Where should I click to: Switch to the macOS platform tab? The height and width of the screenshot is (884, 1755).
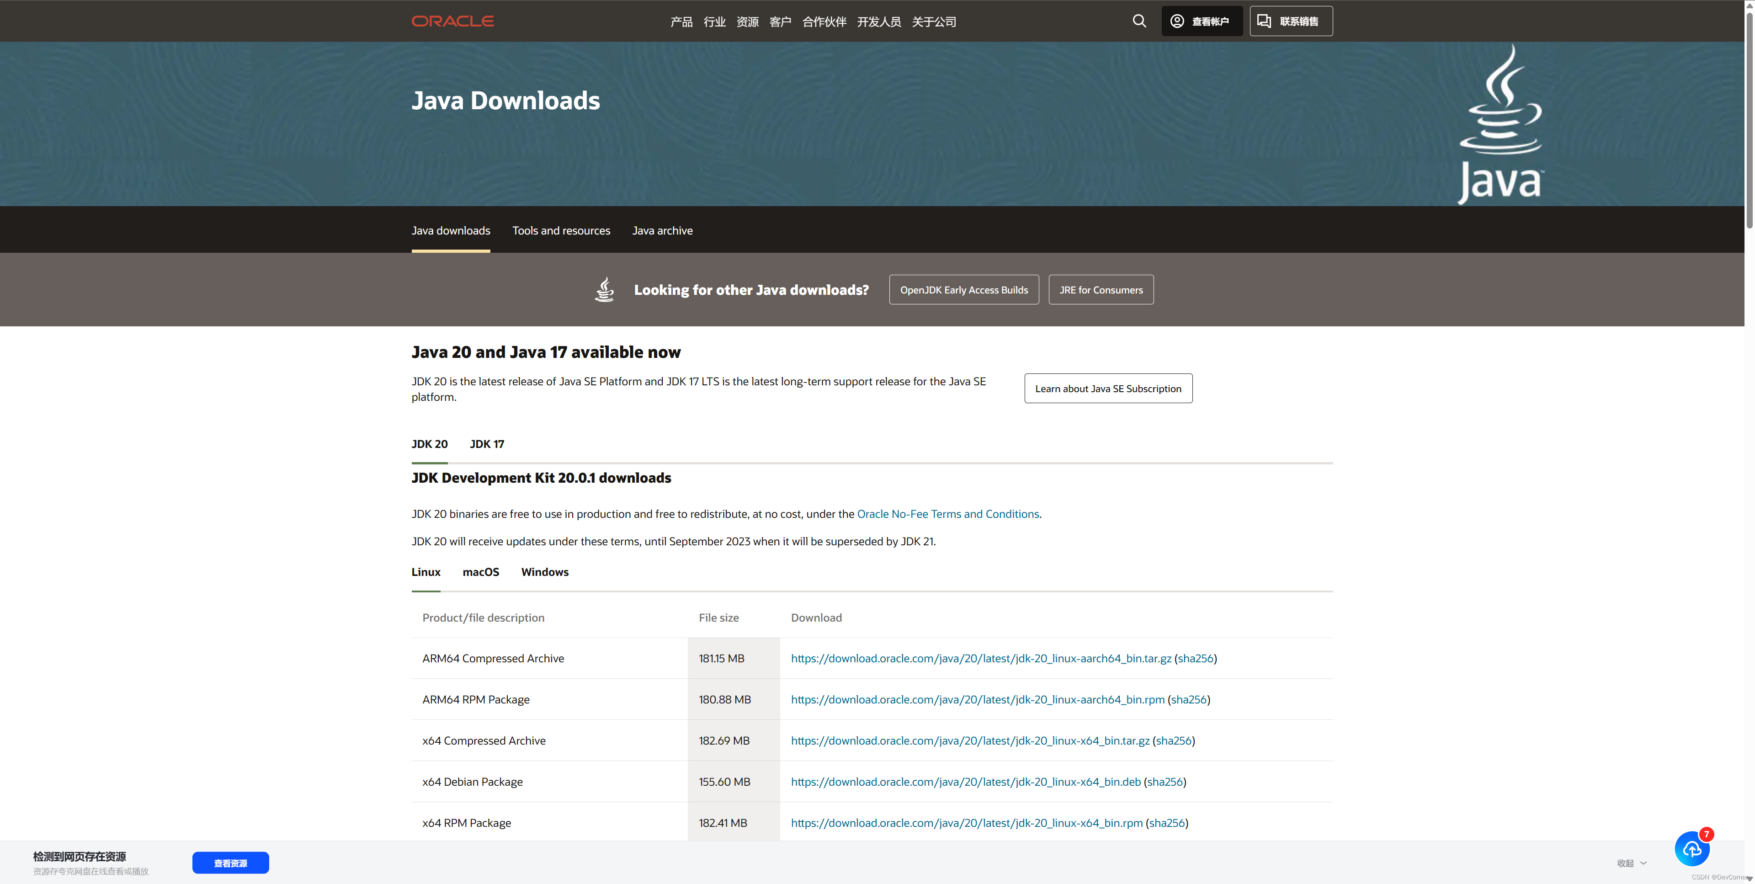[x=481, y=572]
